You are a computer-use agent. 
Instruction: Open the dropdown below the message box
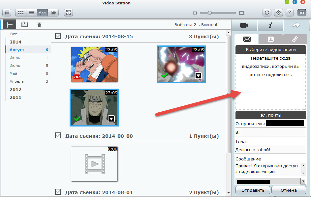[x=303, y=181]
